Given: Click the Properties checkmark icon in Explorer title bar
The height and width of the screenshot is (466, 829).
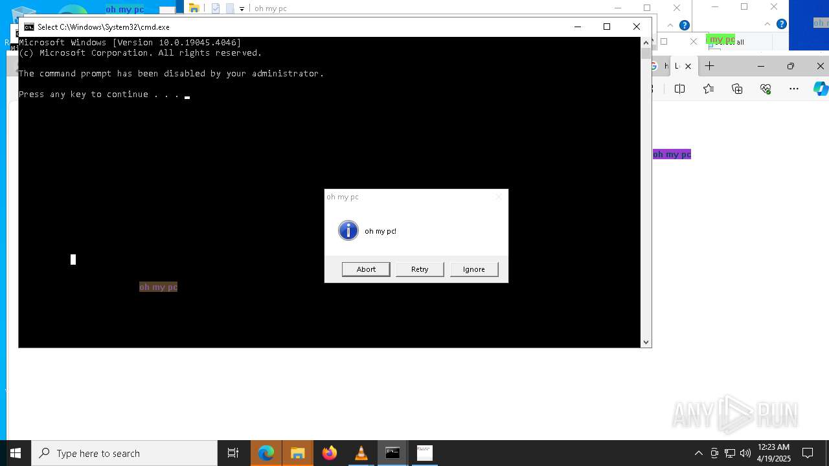Looking at the screenshot, I should (x=216, y=8).
